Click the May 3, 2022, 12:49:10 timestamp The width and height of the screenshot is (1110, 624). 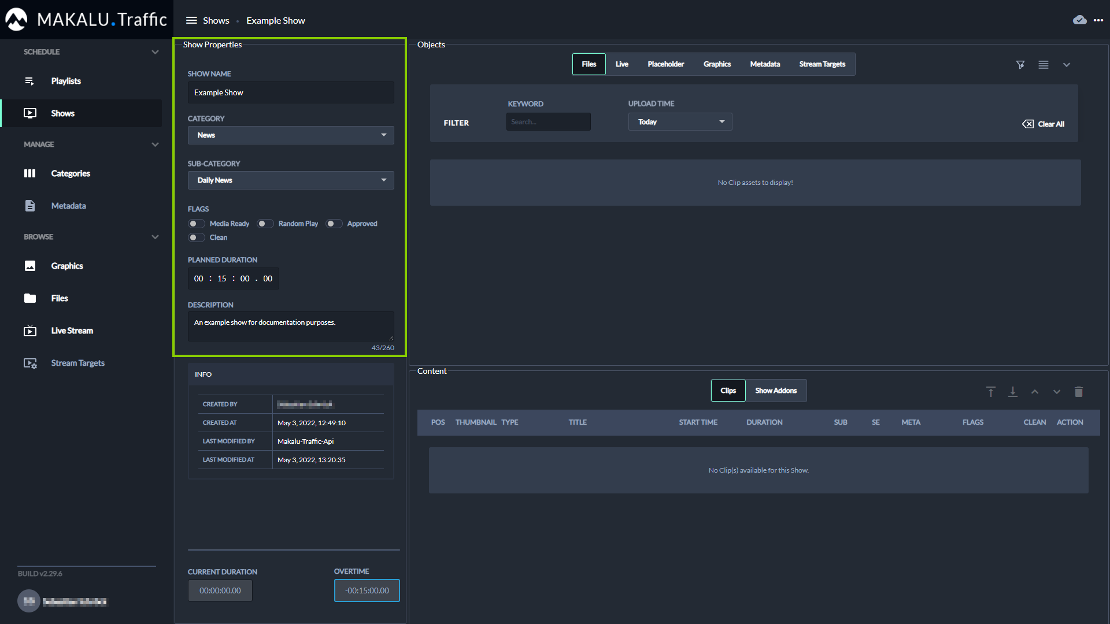(x=311, y=423)
